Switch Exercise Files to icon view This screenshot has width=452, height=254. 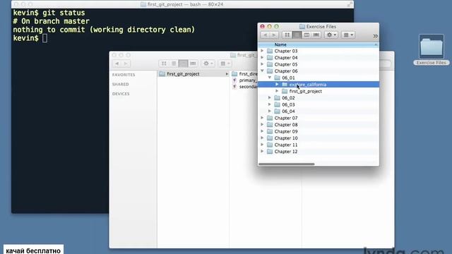(x=287, y=35)
